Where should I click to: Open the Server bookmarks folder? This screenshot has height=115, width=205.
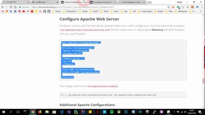coord(115,11)
